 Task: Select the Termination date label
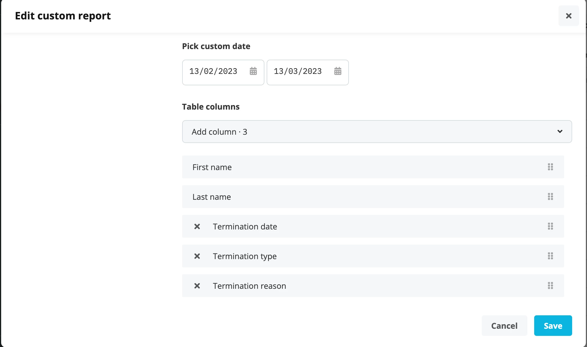pos(245,227)
